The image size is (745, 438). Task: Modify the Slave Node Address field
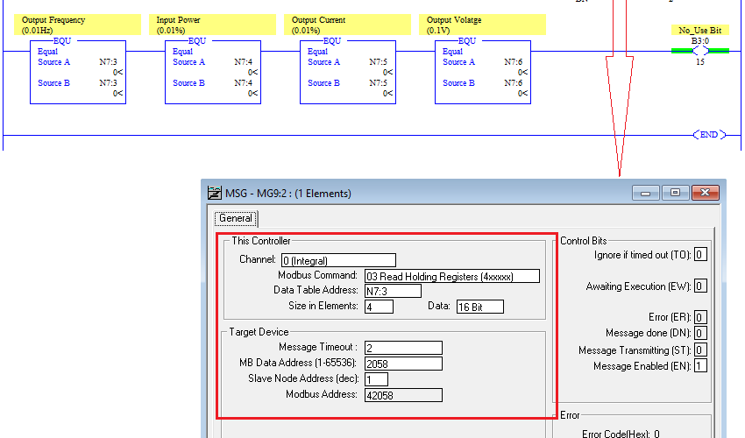click(376, 379)
